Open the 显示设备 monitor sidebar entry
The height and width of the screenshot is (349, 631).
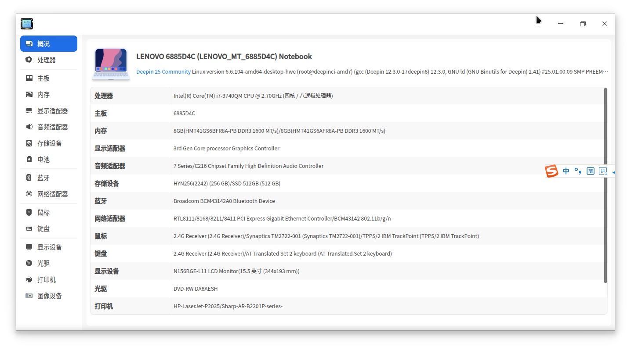coord(49,247)
